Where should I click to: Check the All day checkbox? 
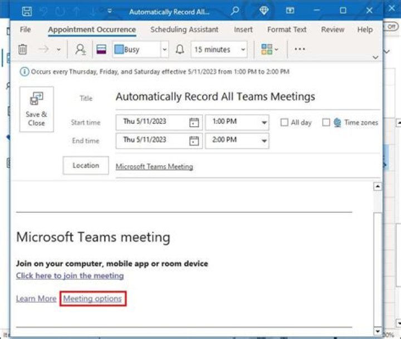(284, 123)
